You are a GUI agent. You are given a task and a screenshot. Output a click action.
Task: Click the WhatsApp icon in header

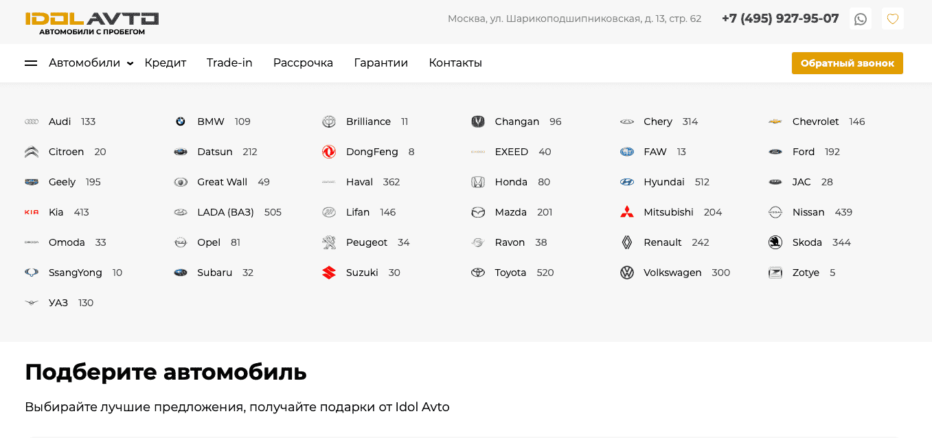pyautogui.click(x=860, y=19)
